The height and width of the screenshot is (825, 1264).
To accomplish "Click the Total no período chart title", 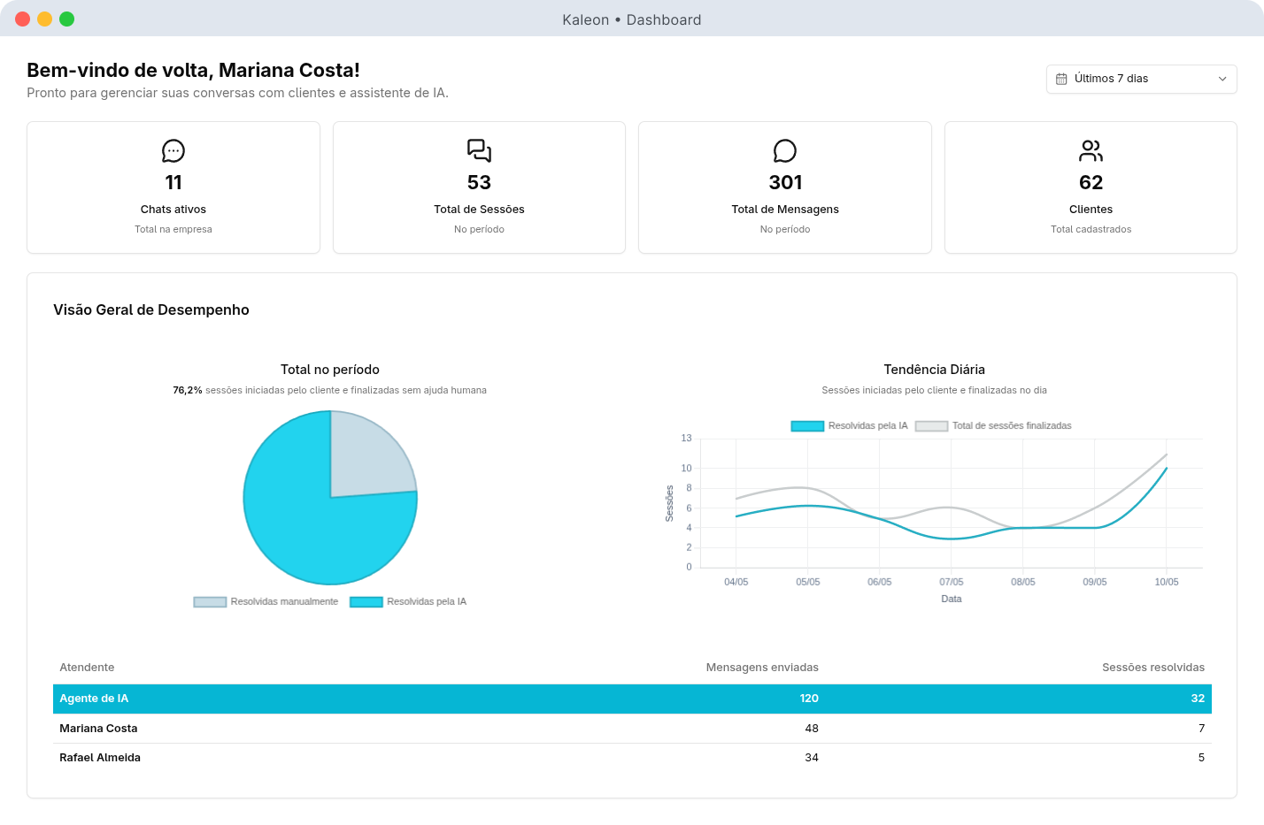I will [330, 370].
